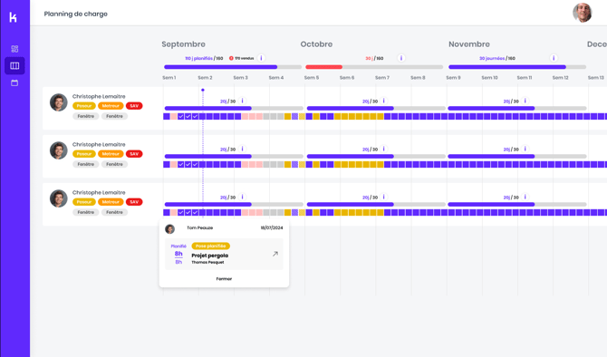Click the red alert icon beside 170 vendus
Viewport: 607px width, 357px height.
click(231, 59)
